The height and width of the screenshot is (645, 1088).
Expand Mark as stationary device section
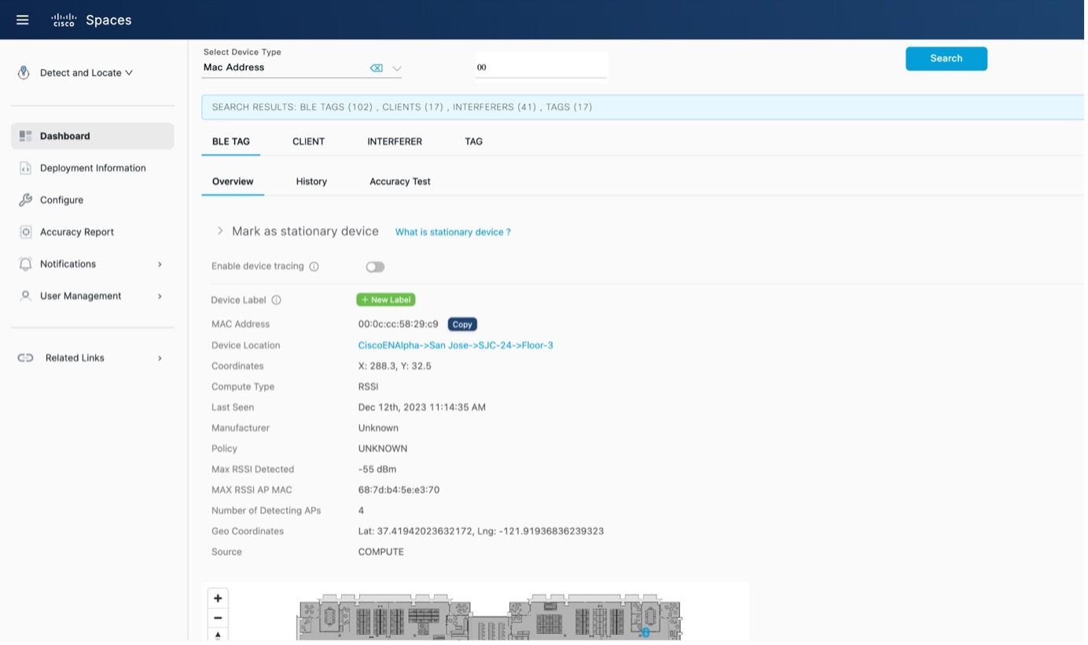coord(220,232)
